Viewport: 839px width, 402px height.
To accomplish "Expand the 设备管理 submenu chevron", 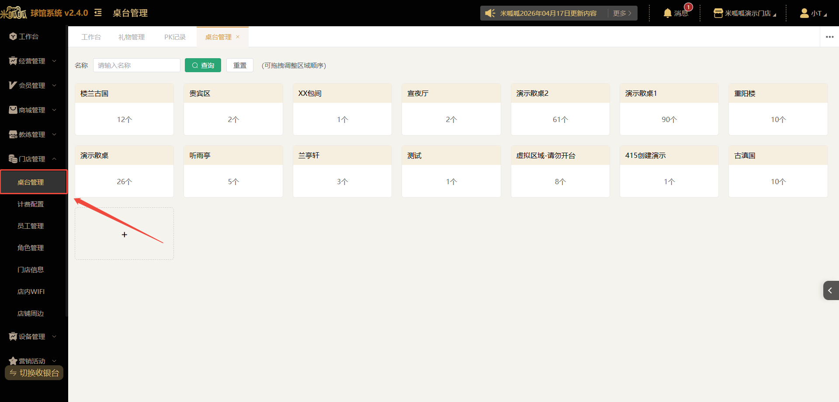I will (x=54, y=336).
